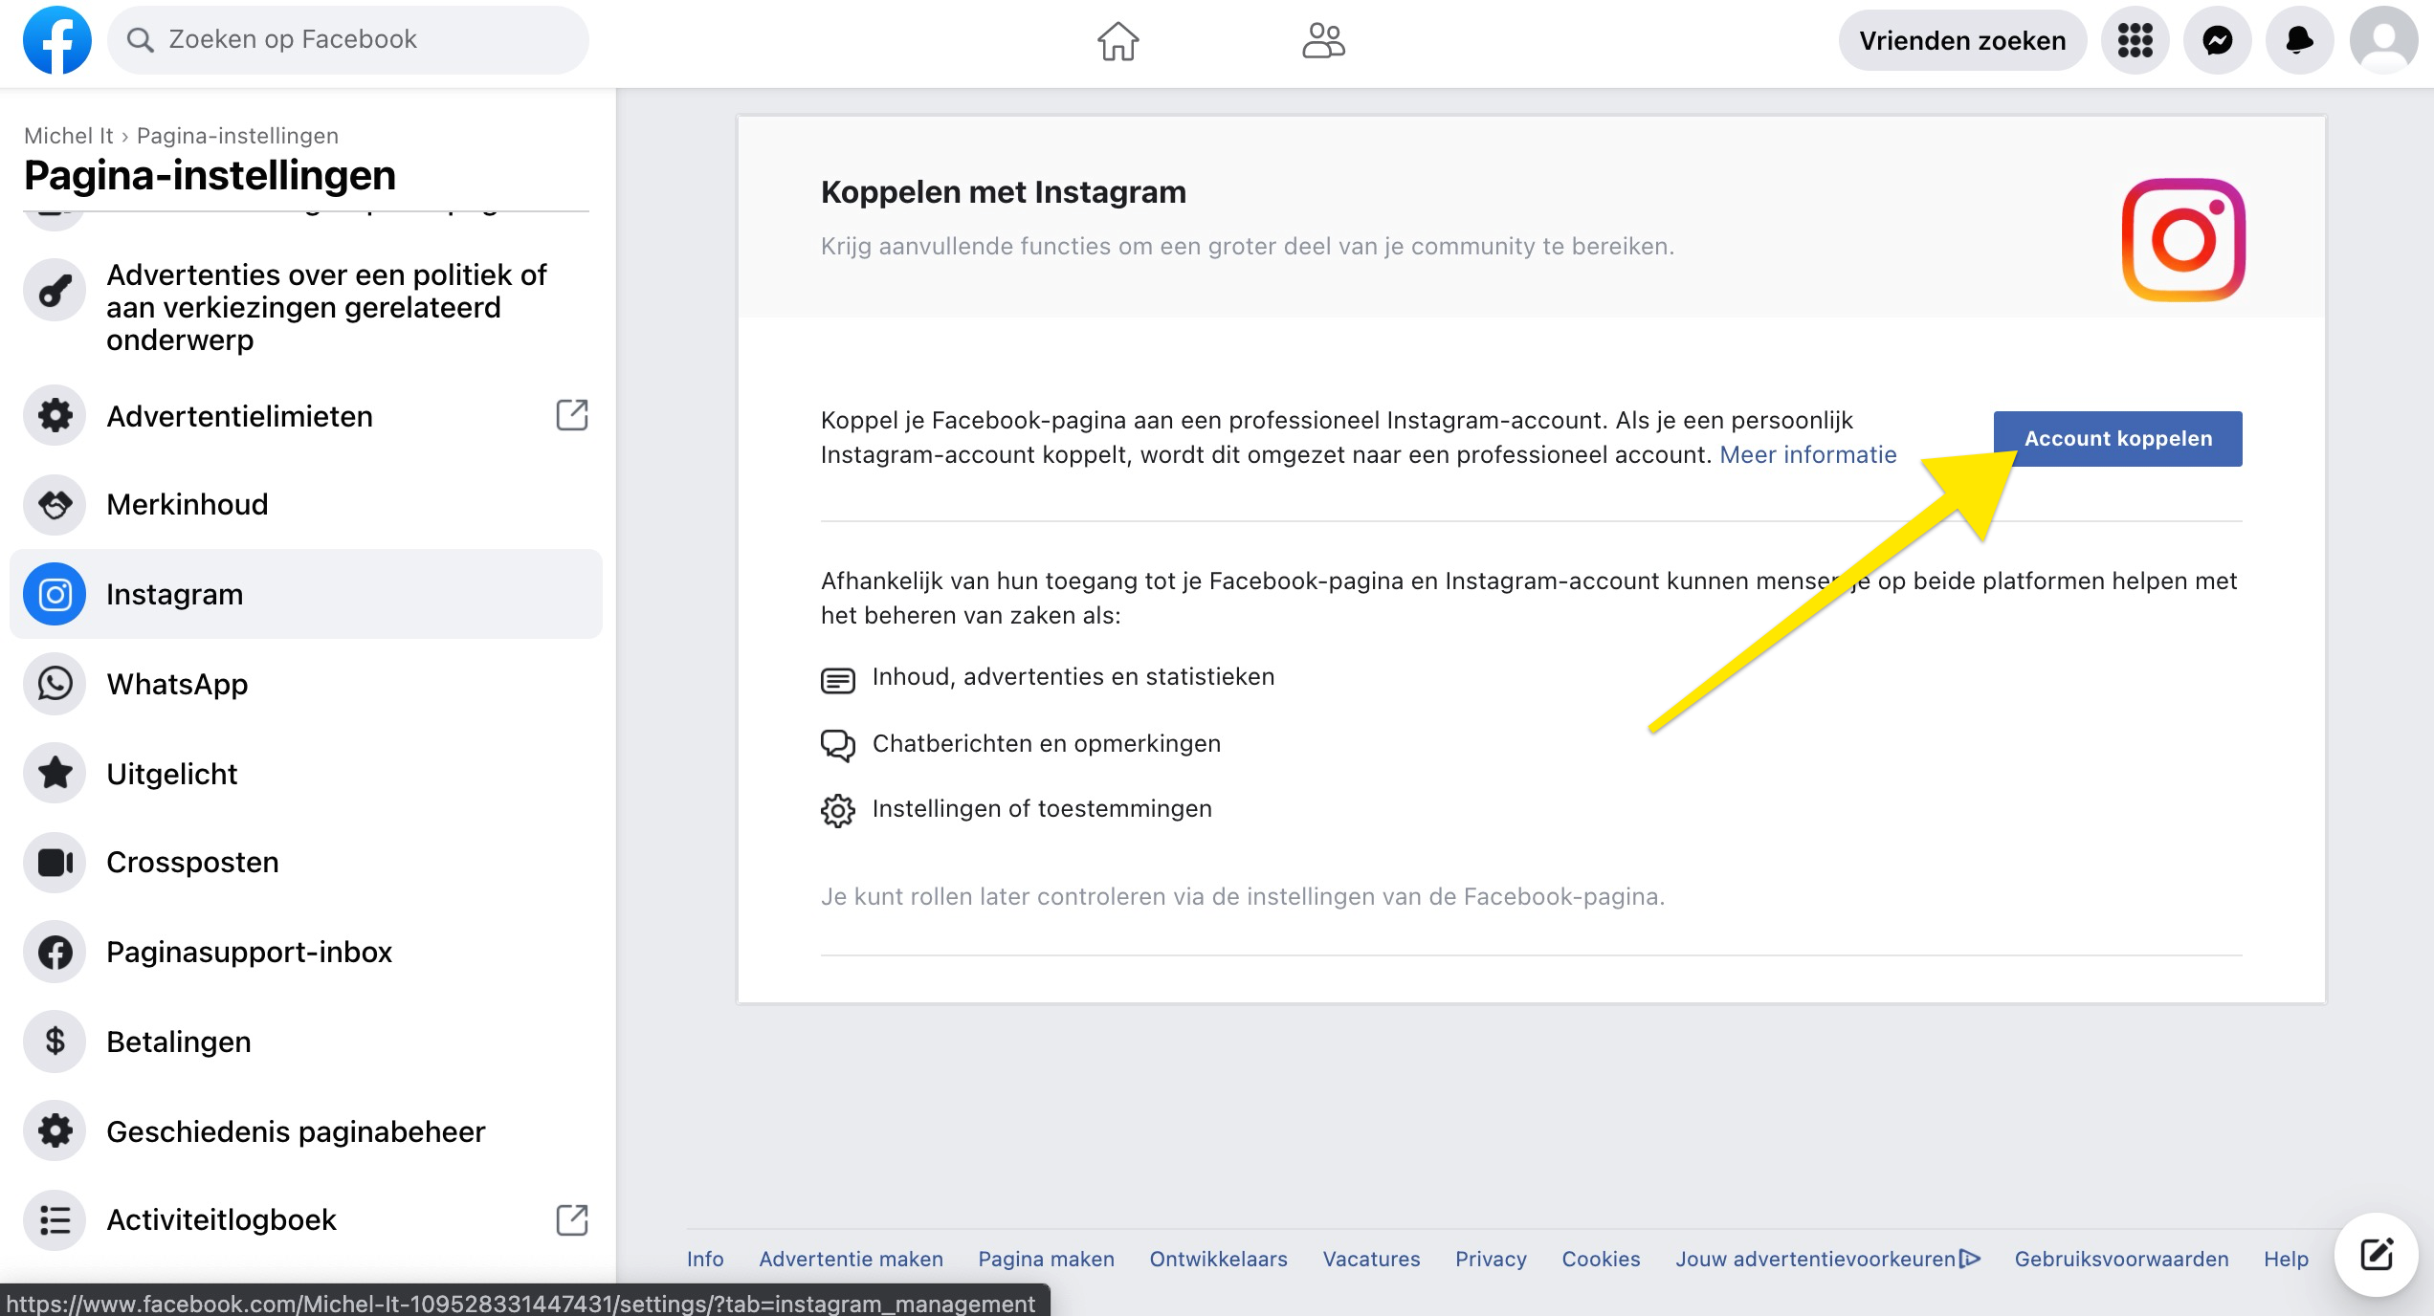Viewport: 2434px width, 1316px height.
Task: Open the Uitgelicht section
Action: click(x=306, y=774)
